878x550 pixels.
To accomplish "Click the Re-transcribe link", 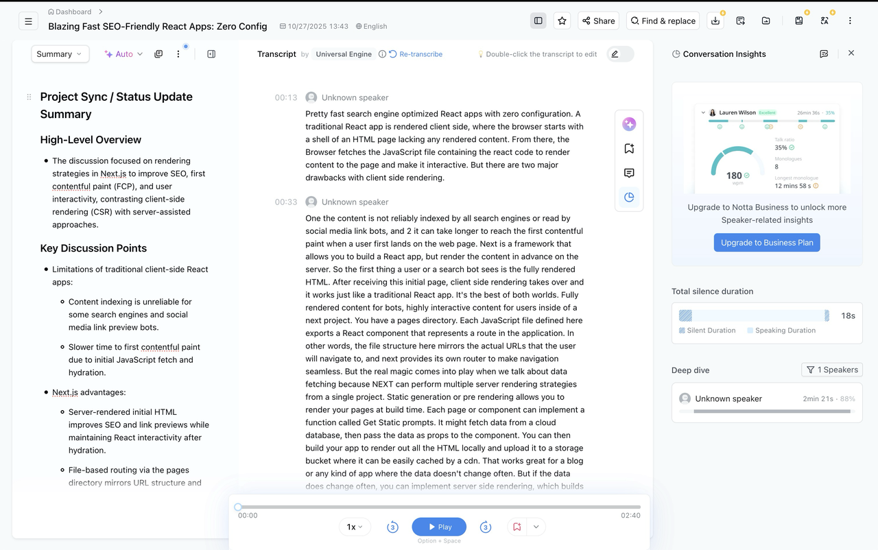I will click(420, 53).
